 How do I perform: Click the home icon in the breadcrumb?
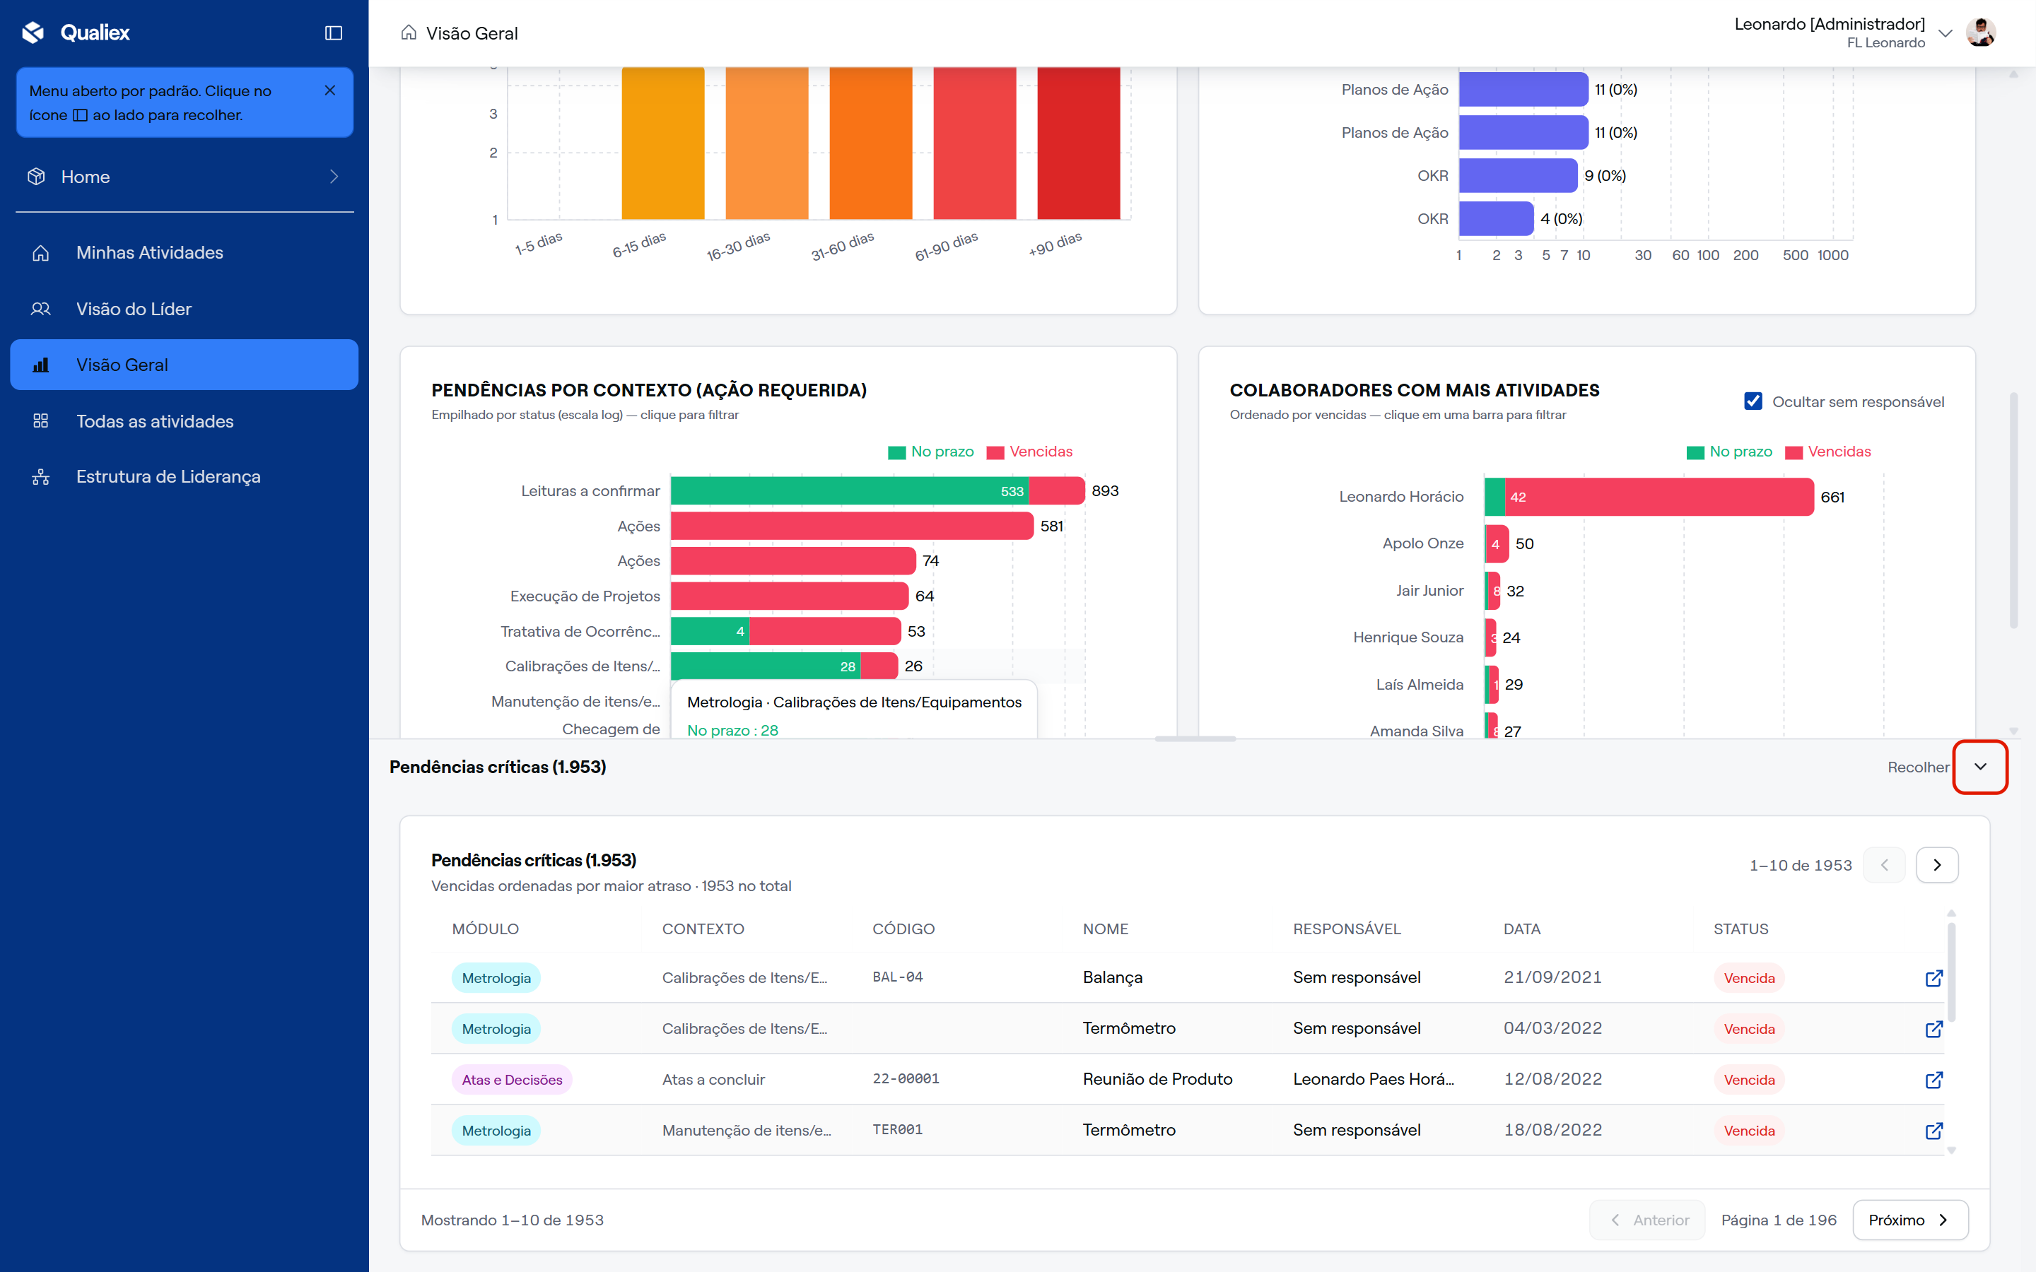[x=409, y=33]
